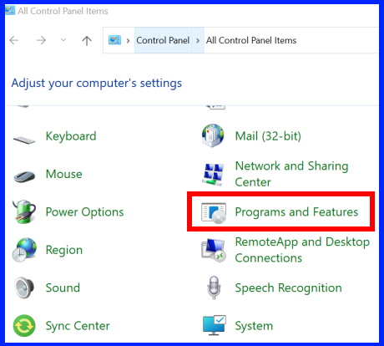Screen dimensions: 384x346
Task: Open the Network and Sharing Center link
Action: point(291,174)
